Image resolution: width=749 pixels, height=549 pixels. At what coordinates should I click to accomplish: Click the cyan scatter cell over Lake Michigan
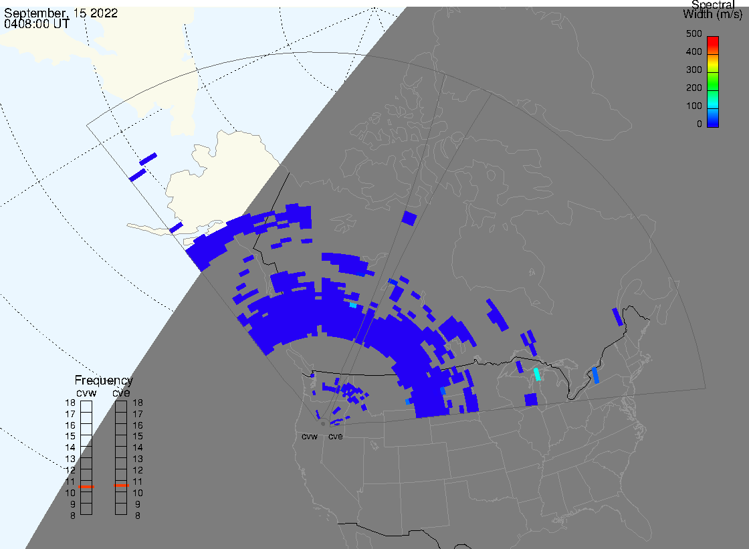537,374
